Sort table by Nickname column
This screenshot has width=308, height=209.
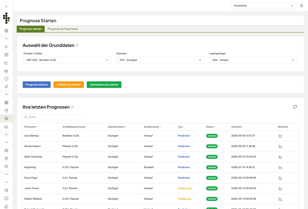(x=31, y=127)
